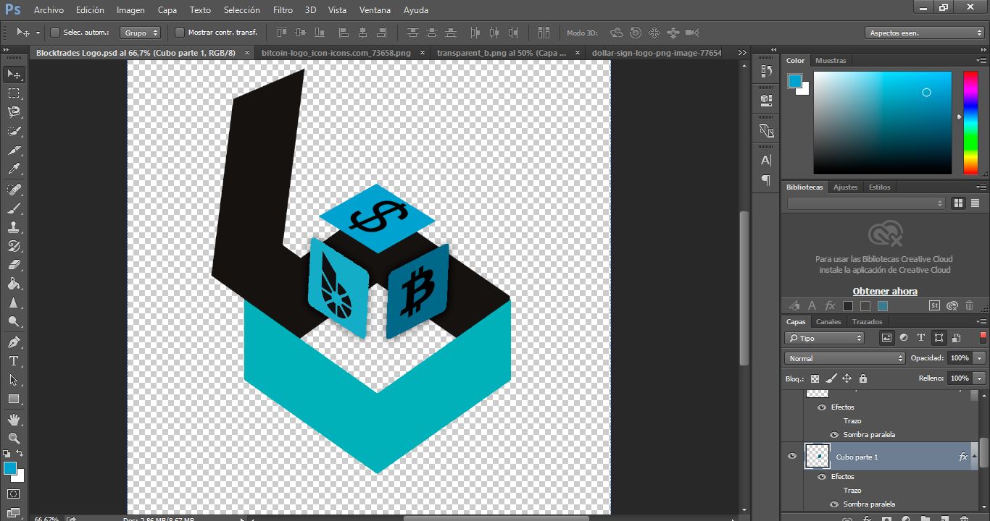Select the Clone Stamp tool
Viewport: 990px width, 521px height.
point(14,226)
